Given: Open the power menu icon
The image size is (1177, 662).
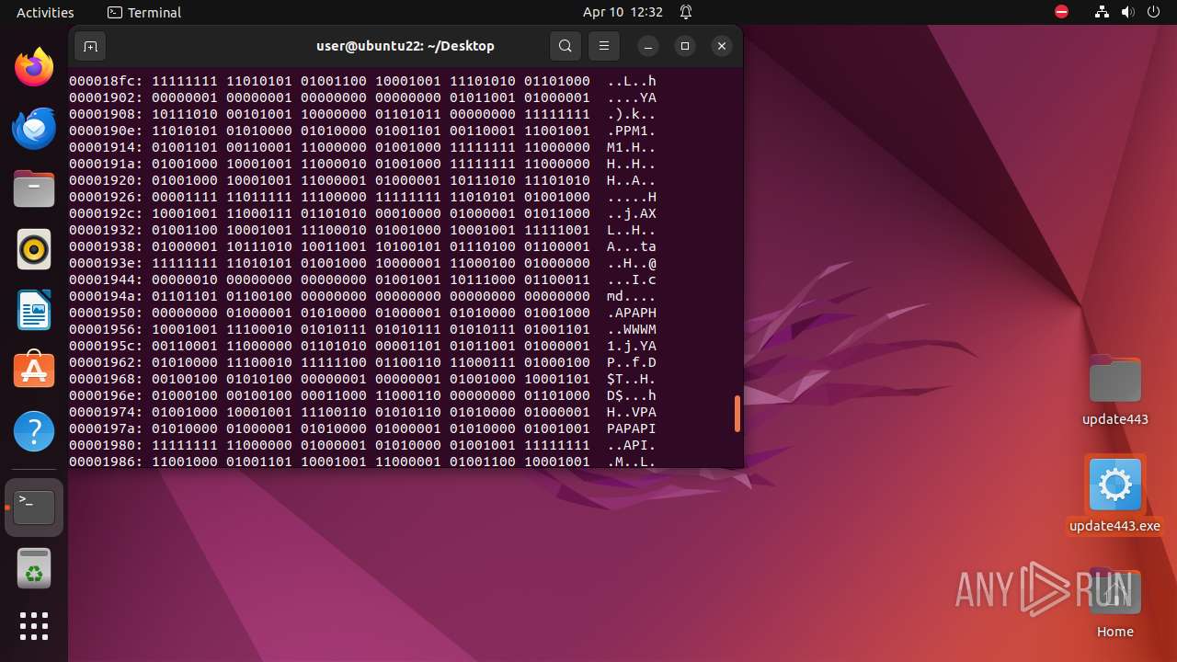Looking at the screenshot, I should pyautogui.click(x=1154, y=12).
